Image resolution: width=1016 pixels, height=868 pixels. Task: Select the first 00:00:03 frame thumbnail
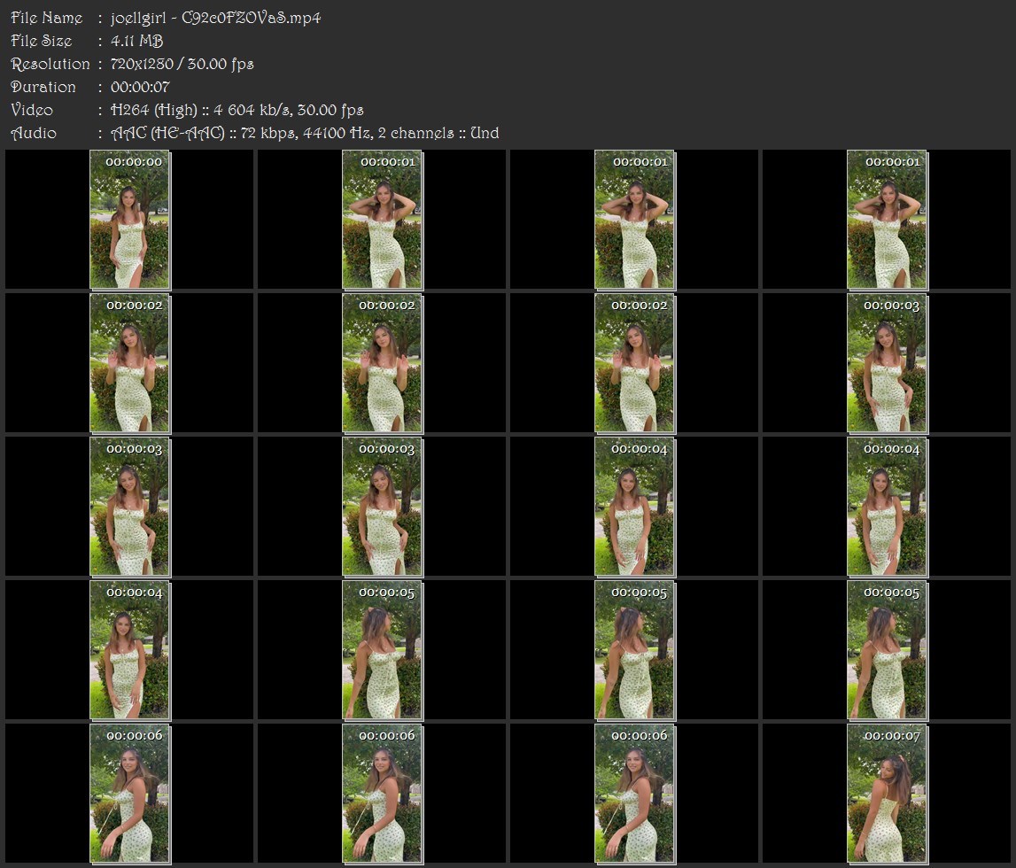pos(887,363)
